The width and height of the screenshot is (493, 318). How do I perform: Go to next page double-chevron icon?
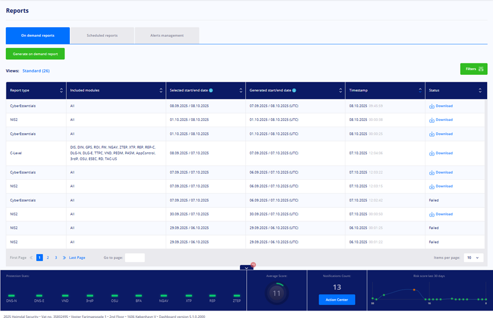coord(64,258)
